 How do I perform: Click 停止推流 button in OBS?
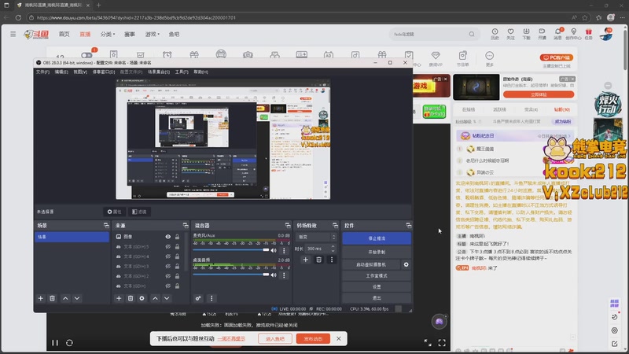(x=377, y=238)
